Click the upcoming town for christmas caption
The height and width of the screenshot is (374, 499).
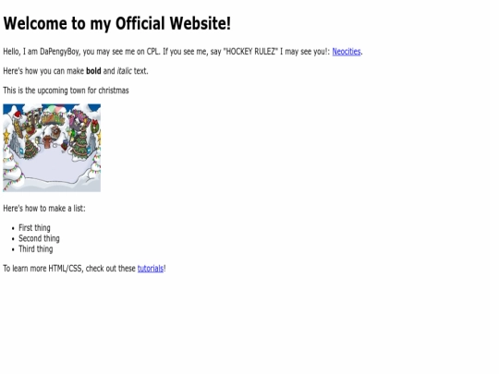(83, 90)
